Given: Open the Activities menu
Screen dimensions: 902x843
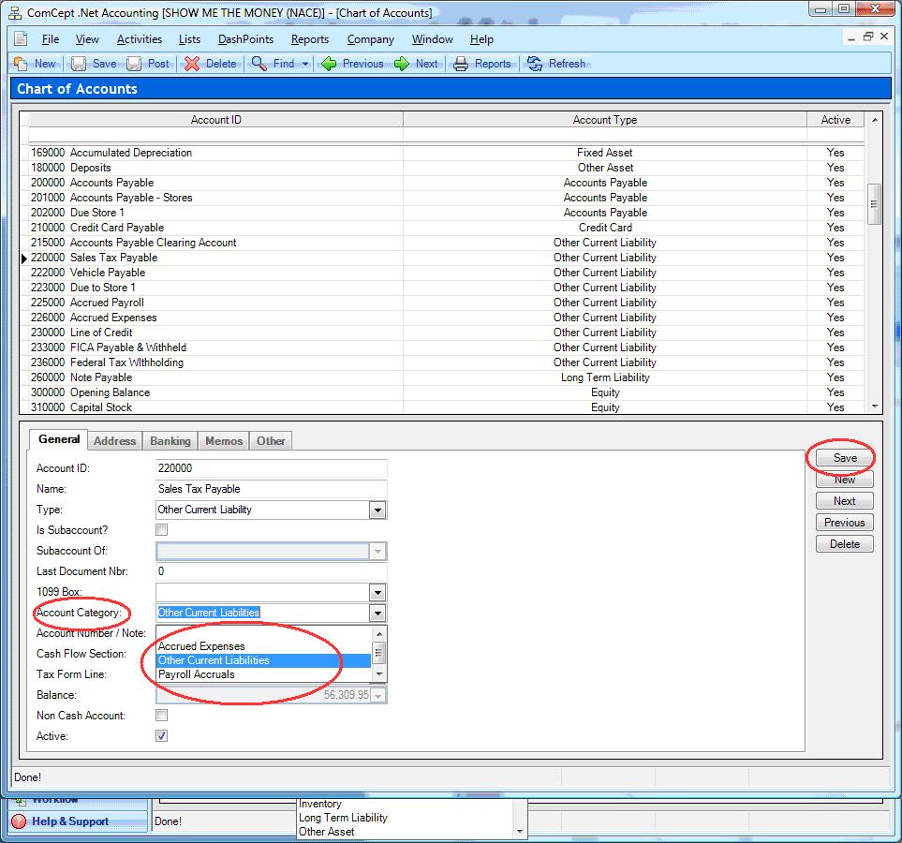Looking at the screenshot, I should (139, 39).
